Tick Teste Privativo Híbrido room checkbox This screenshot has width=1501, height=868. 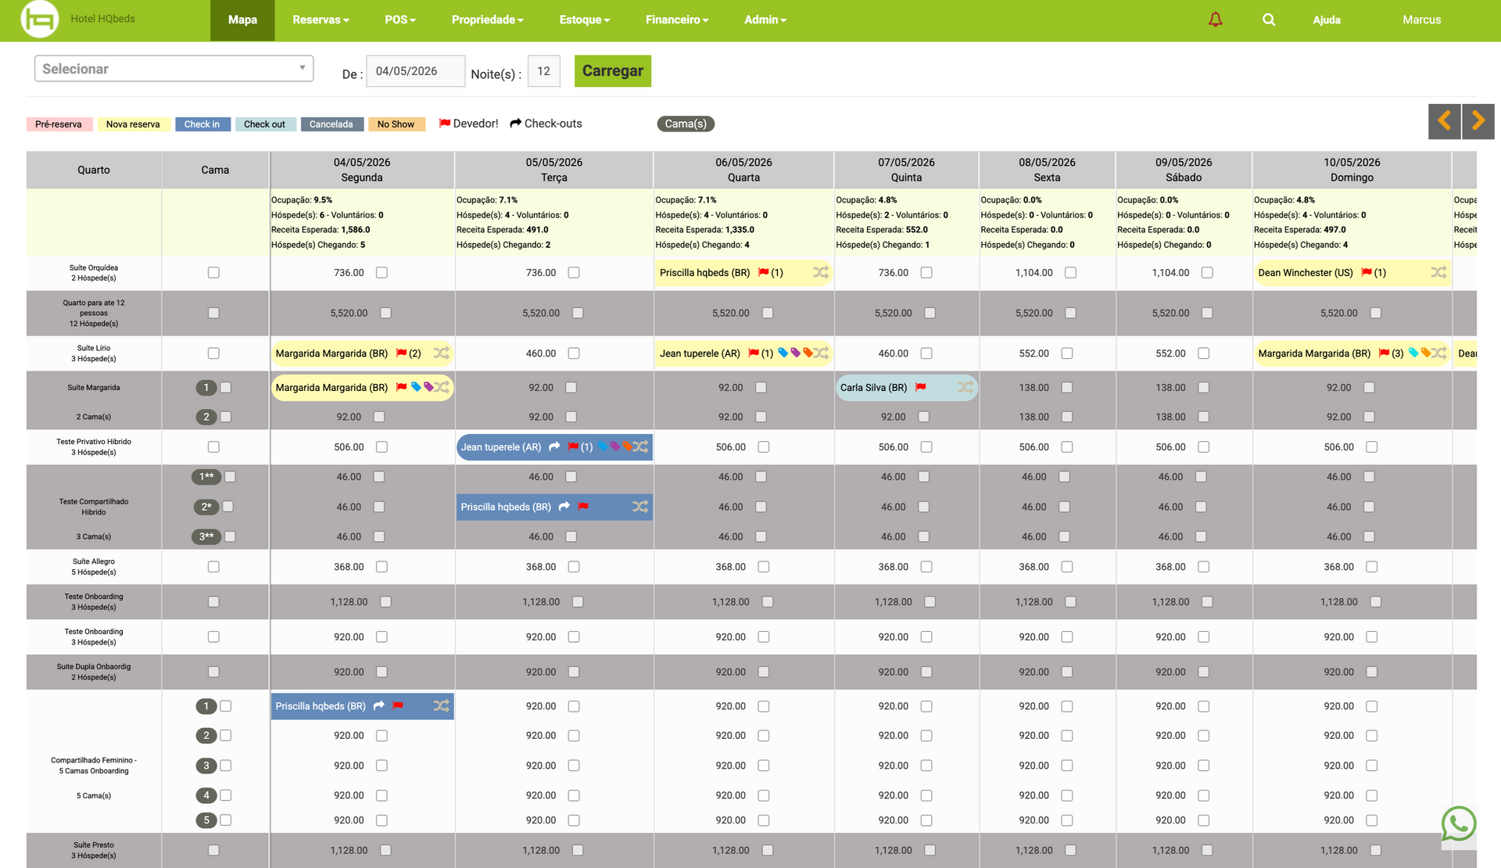[x=213, y=447]
